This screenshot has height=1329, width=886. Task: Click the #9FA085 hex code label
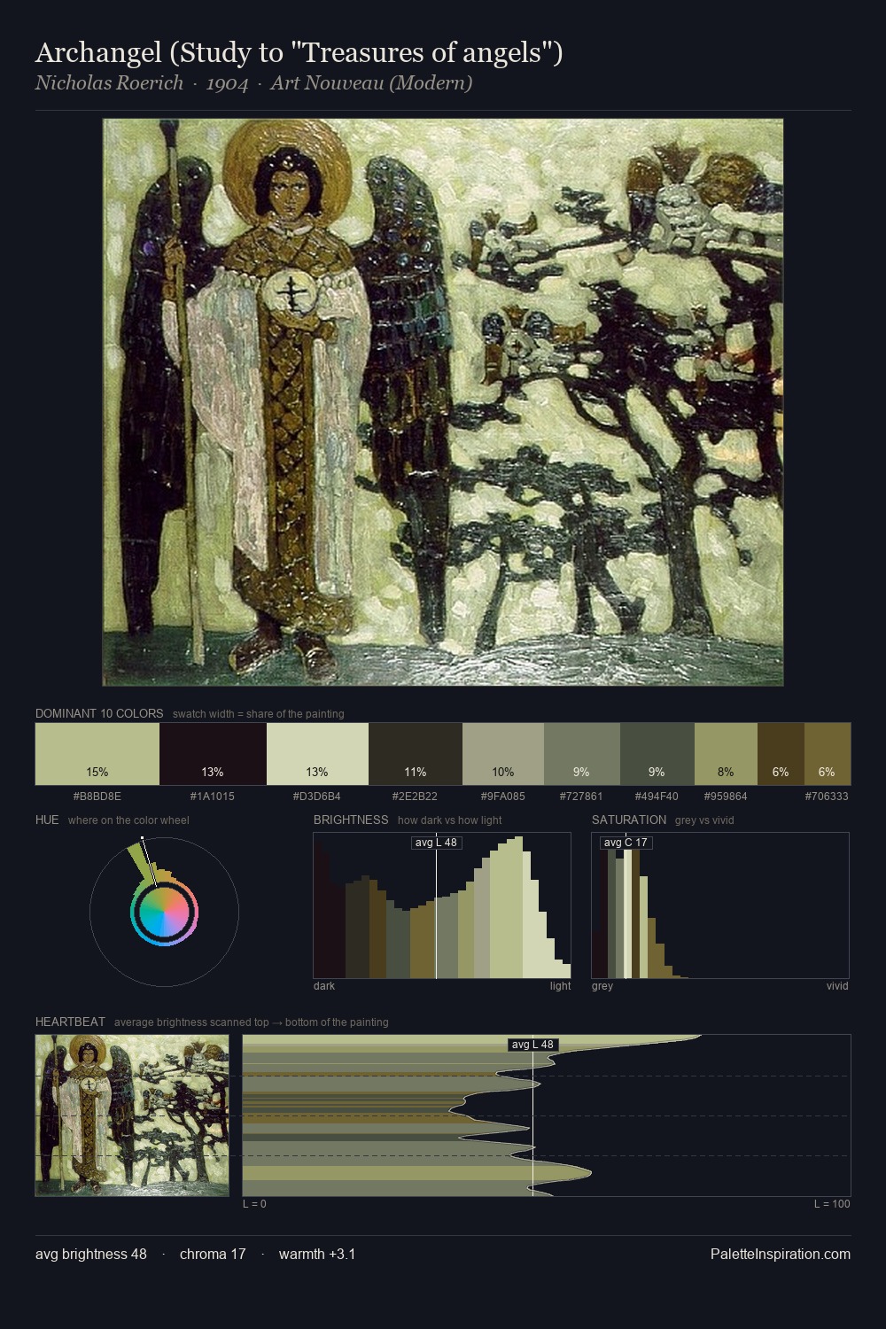tap(503, 796)
